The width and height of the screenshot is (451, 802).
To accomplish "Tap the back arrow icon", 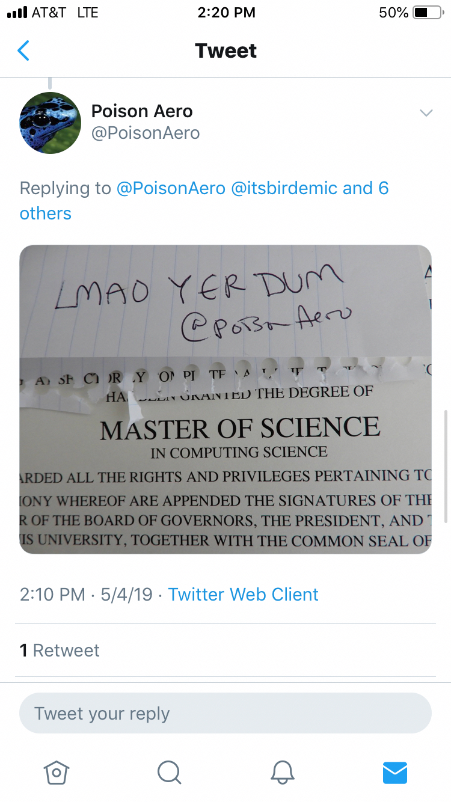I will coord(23,51).
